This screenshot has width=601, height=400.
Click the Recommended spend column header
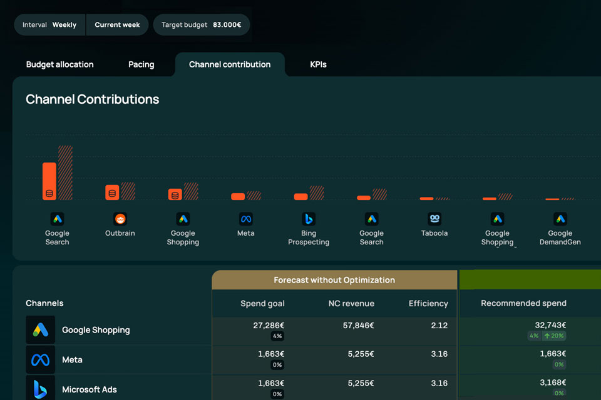click(x=523, y=303)
